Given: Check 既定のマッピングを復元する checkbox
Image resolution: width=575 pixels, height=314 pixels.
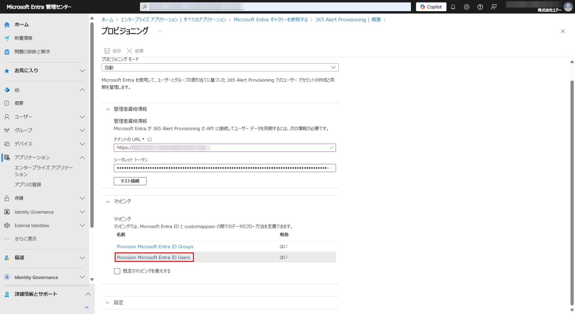Looking at the screenshot, I should [x=117, y=271].
